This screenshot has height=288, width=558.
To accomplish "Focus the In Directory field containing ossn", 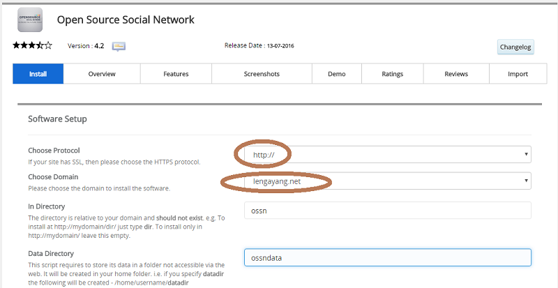I will pos(388,211).
